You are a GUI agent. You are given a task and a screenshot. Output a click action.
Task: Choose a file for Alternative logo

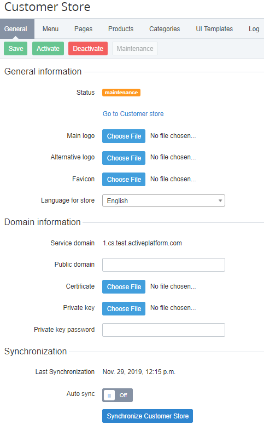point(124,158)
